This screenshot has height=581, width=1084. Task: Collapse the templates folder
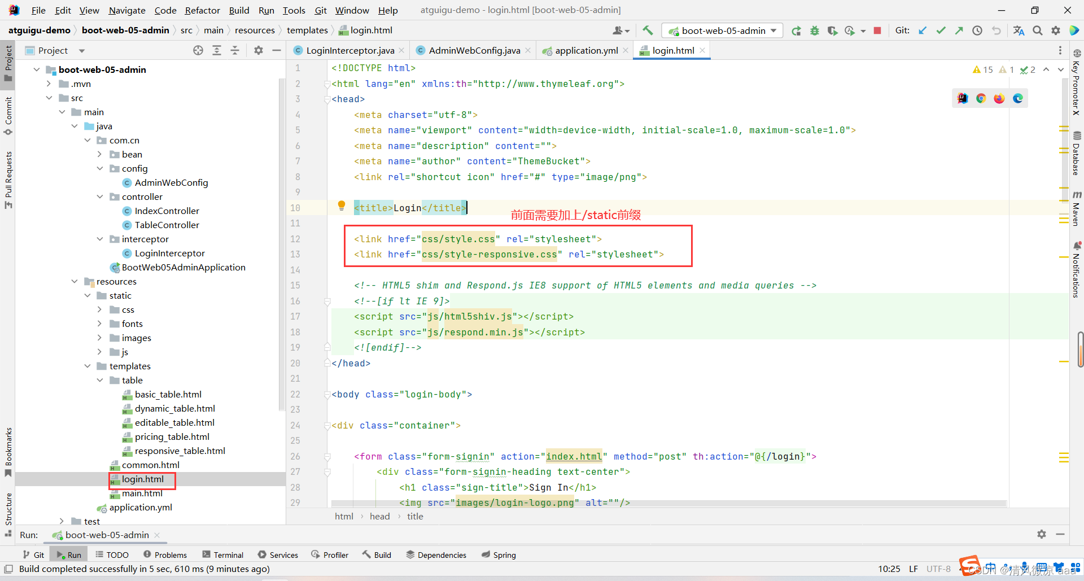(x=88, y=366)
